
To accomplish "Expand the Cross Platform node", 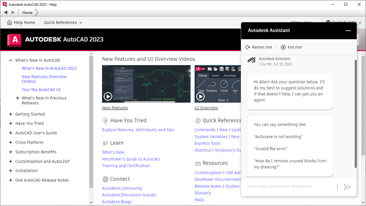I will (x=11, y=143).
